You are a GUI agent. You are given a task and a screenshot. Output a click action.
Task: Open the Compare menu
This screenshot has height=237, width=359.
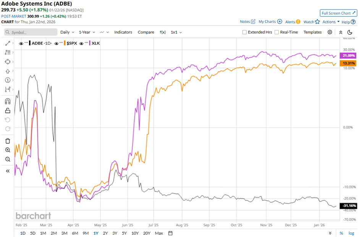click(146, 32)
